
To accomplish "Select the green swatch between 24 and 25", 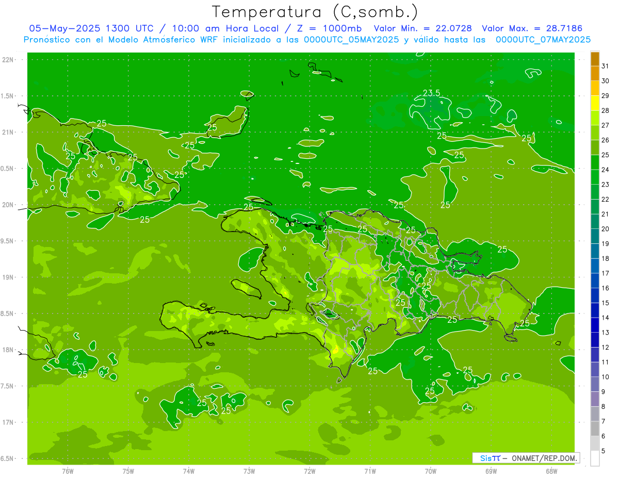I will pyautogui.click(x=595, y=162).
